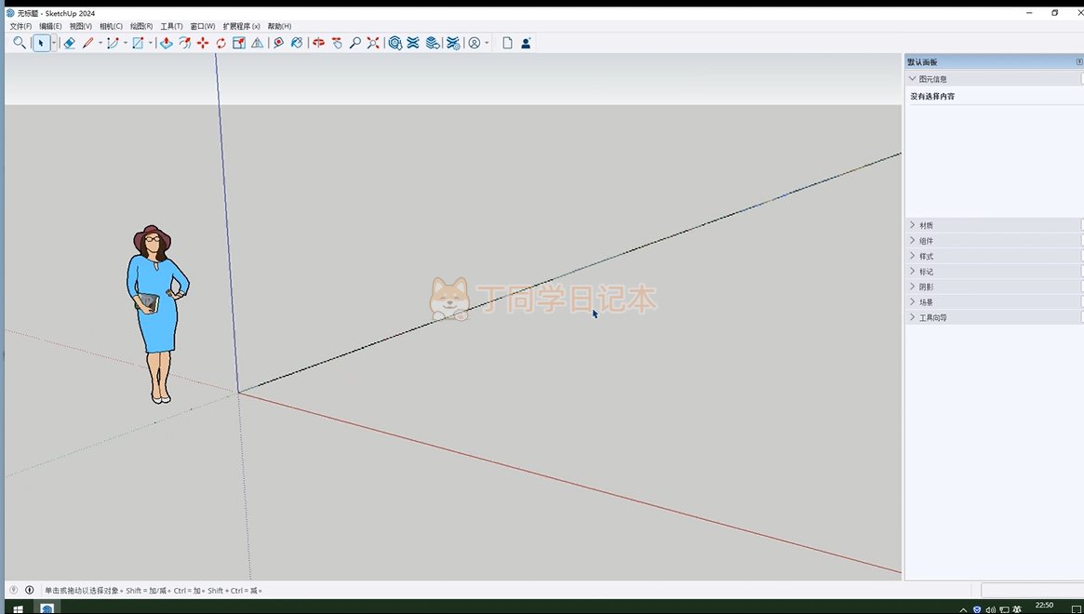The height and width of the screenshot is (614, 1084).
Task: Open the Select tool dropdown arrow
Action: click(x=54, y=43)
